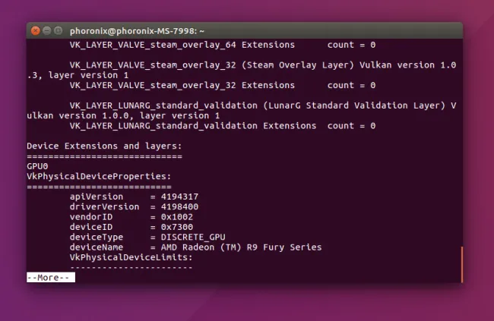This screenshot has height=321, width=494.
Task: Click the driverVersion label
Action: [104, 206]
